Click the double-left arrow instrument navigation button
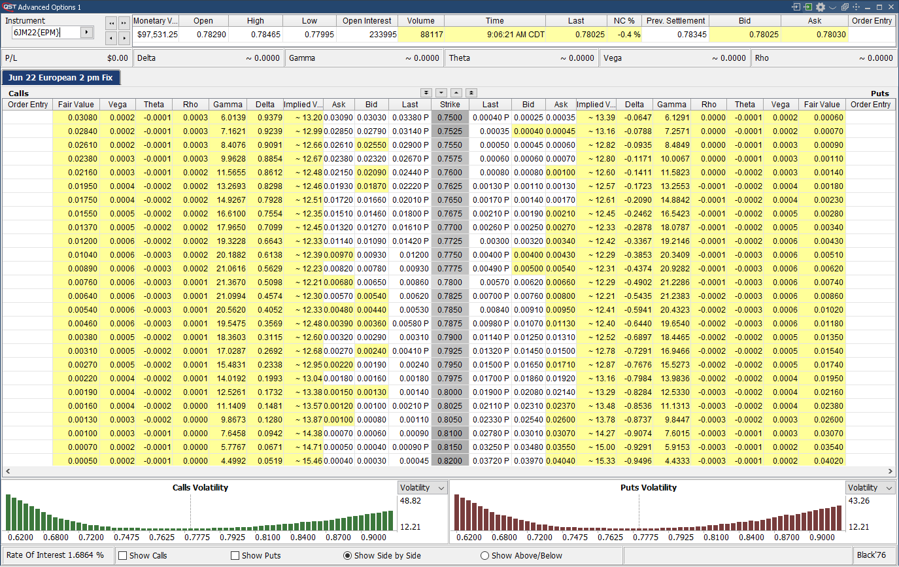 [x=111, y=23]
